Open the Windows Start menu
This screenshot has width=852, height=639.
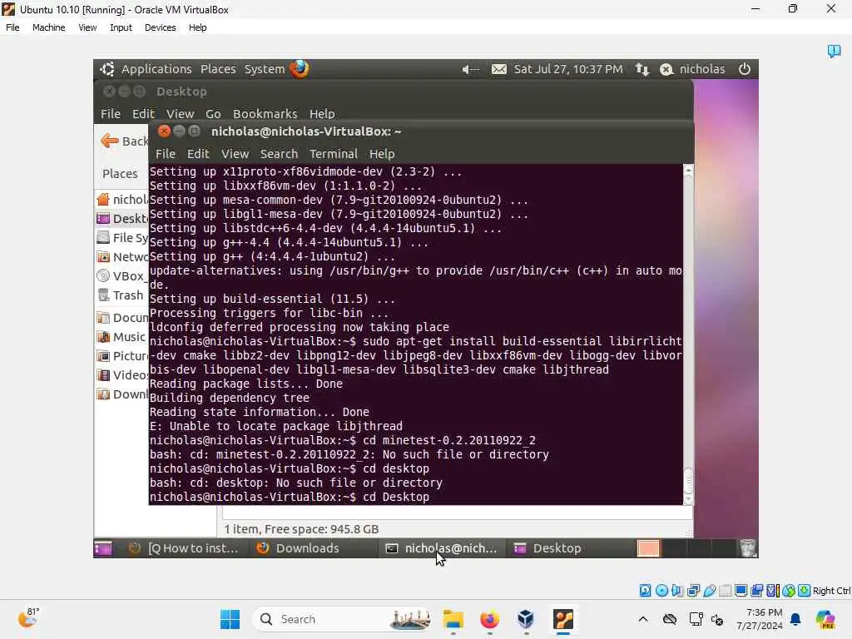(230, 619)
